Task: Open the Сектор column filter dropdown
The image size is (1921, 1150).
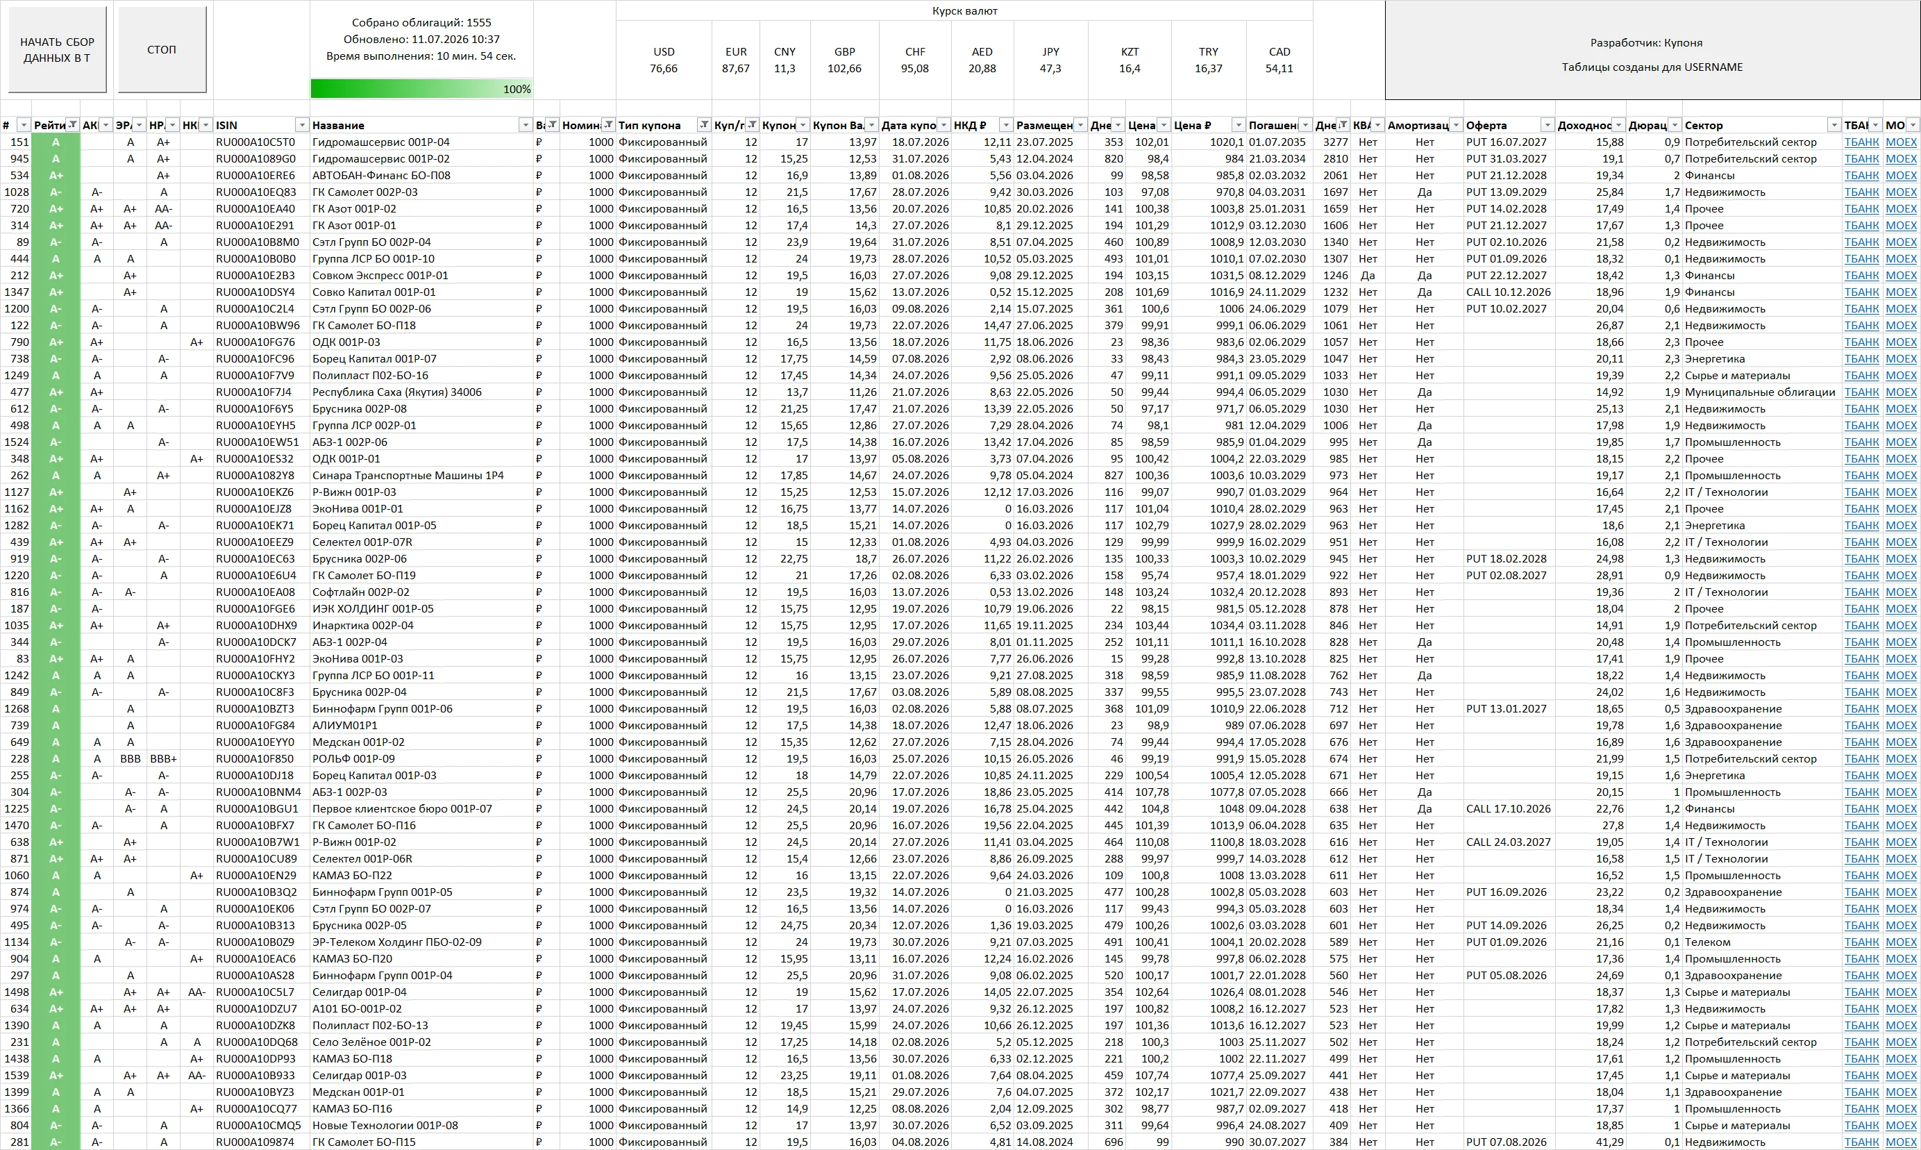Action: pos(1834,126)
